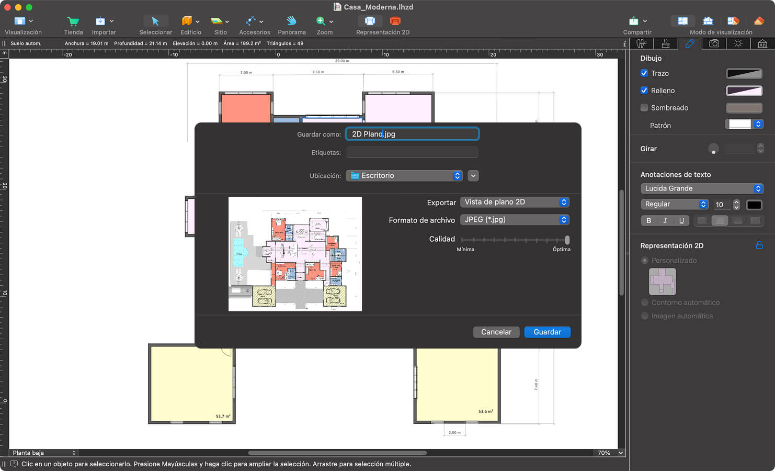Open the caliper properties inspector tab
Viewport: 775px width, 471px height.
coord(642,43)
